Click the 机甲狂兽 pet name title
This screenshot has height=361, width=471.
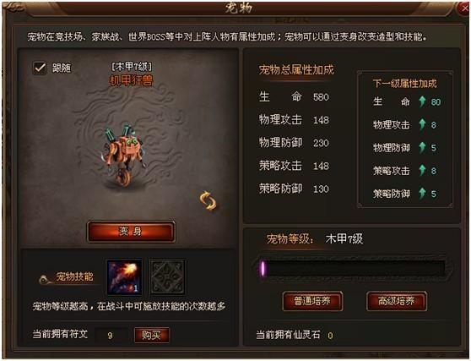pos(132,80)
